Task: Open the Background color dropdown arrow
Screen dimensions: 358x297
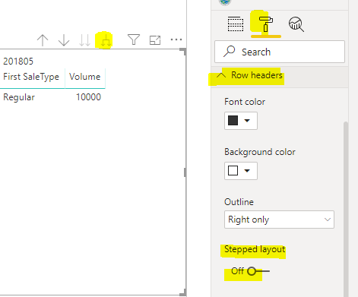Action: click(247, 171)
